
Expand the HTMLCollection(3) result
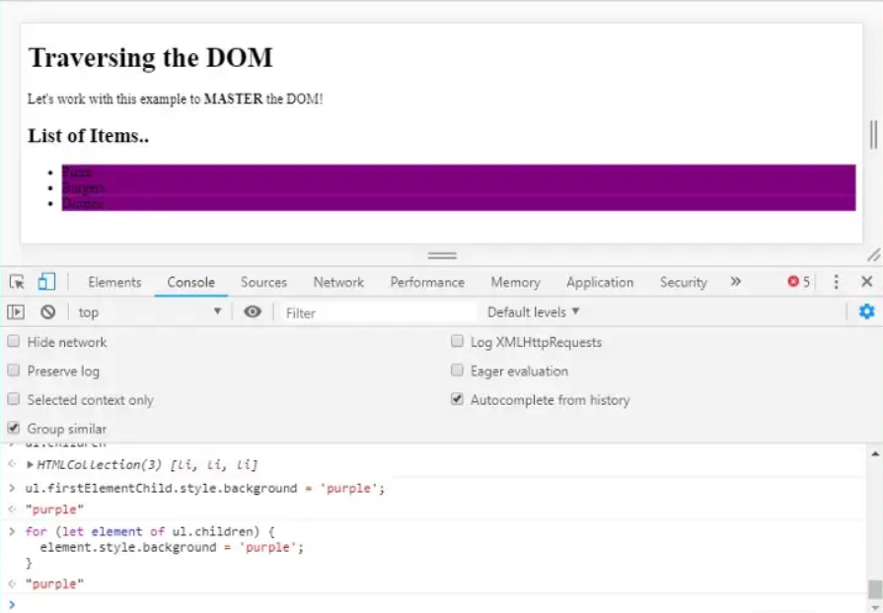[31, 465]
